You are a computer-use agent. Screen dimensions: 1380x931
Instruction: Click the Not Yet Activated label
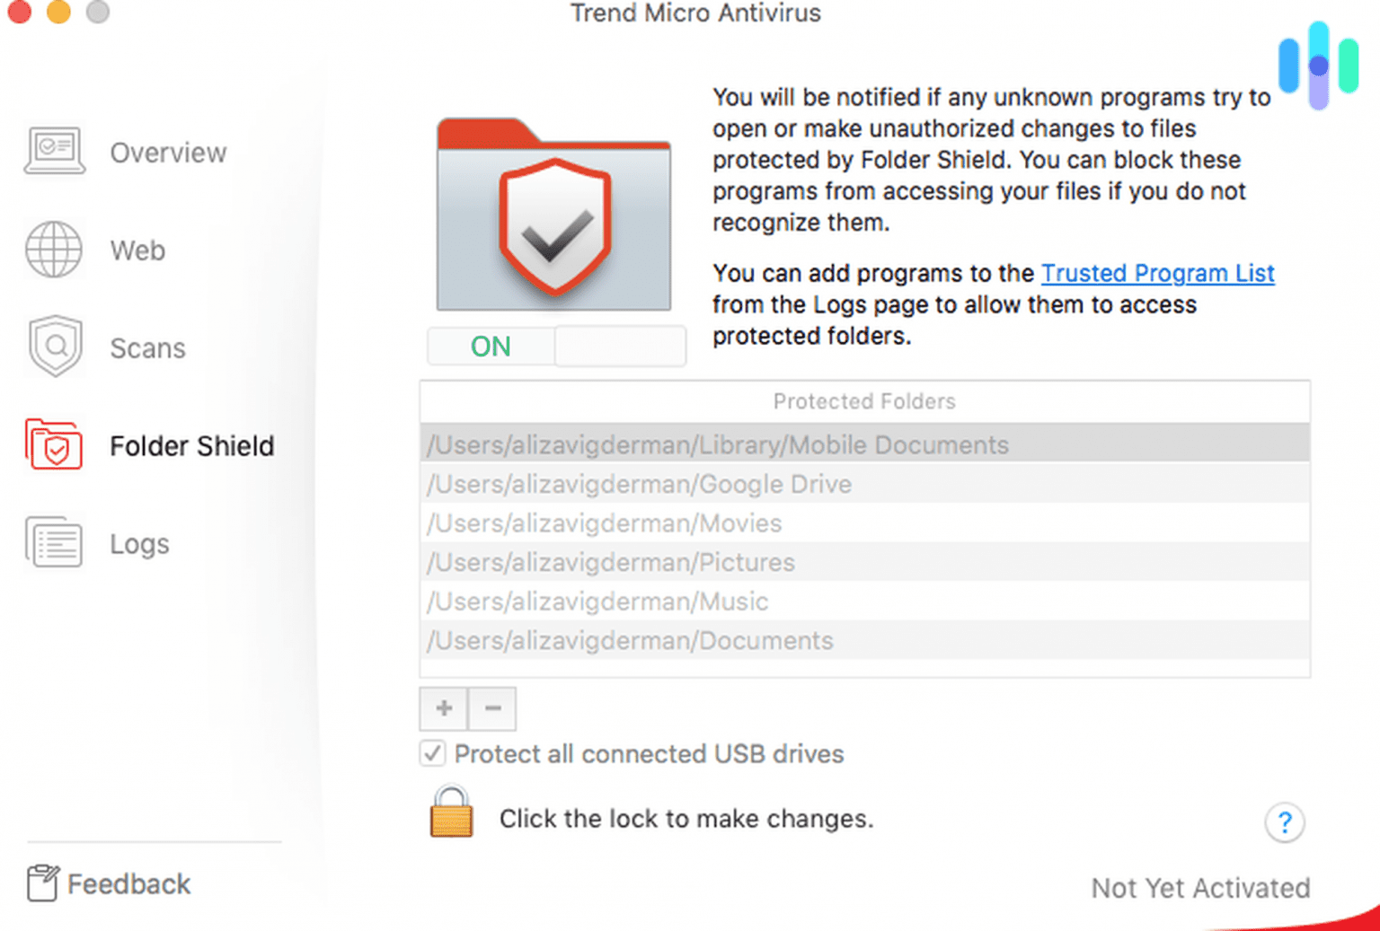(x=1200, y=888)
